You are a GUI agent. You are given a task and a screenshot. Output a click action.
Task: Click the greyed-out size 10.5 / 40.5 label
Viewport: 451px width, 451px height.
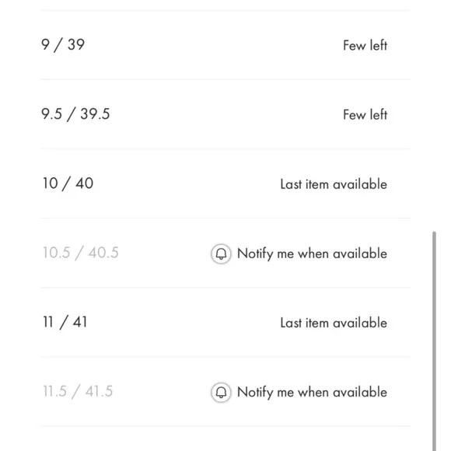tap(81, 253)
